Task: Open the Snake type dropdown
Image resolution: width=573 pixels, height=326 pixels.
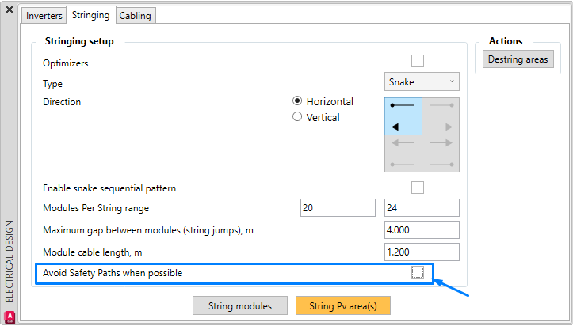Action: tap(422, 81)
